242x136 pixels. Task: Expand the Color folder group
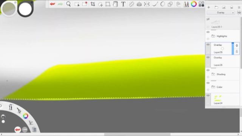[x=213, y=87]
